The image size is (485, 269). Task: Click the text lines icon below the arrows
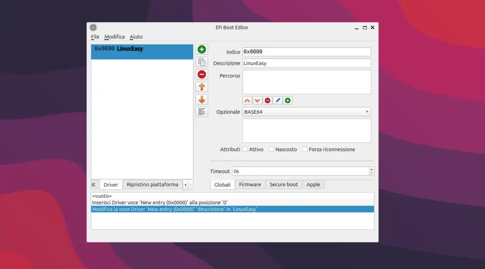202,112
